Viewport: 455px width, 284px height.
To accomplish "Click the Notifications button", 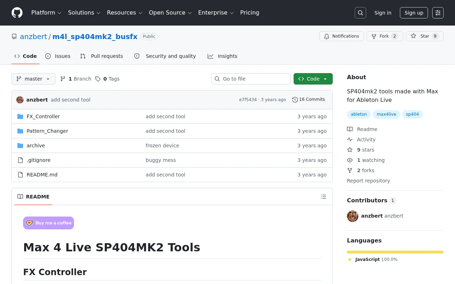I will click(342, 36).
